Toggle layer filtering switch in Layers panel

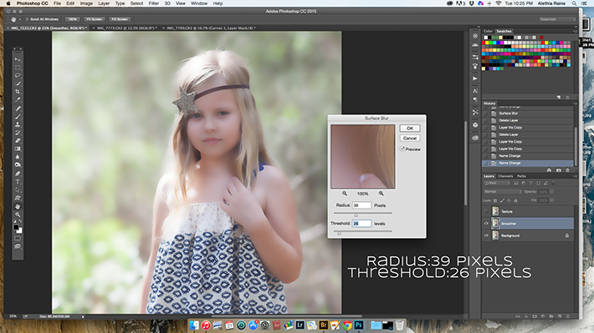tap(554, 183)
